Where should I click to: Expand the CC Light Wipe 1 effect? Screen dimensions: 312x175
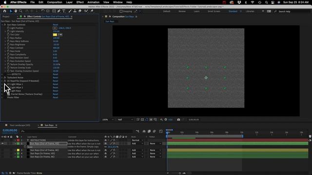click(2, 84)
